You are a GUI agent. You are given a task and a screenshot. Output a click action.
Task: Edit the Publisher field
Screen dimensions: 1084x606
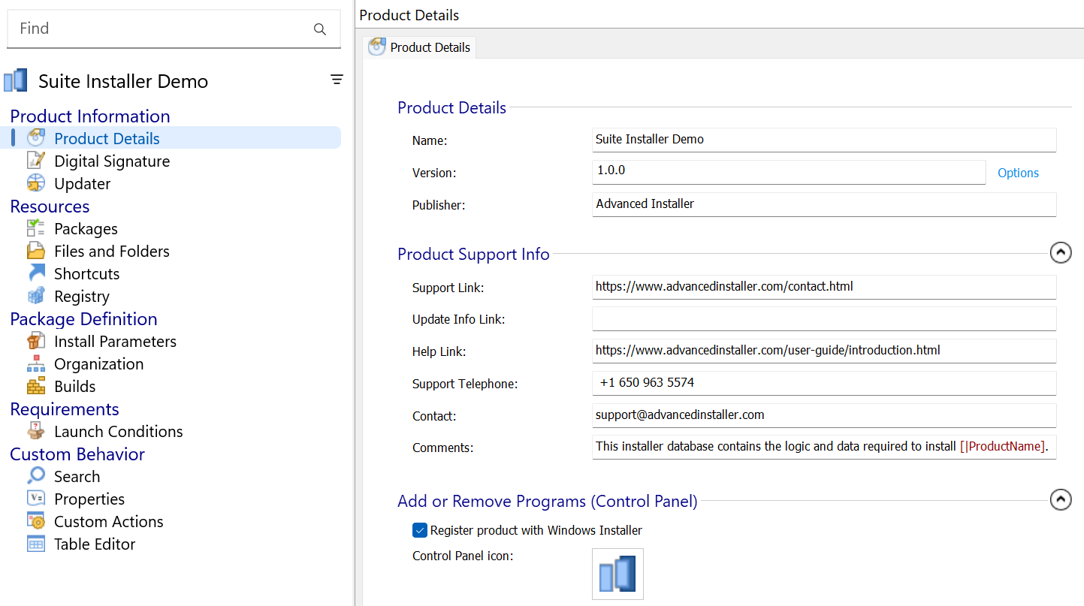tap(824, 204)
